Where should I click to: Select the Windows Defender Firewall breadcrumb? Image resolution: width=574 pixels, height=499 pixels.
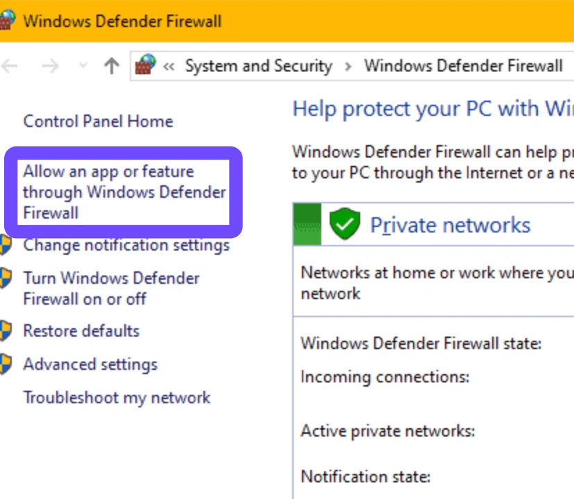[463, 66]
